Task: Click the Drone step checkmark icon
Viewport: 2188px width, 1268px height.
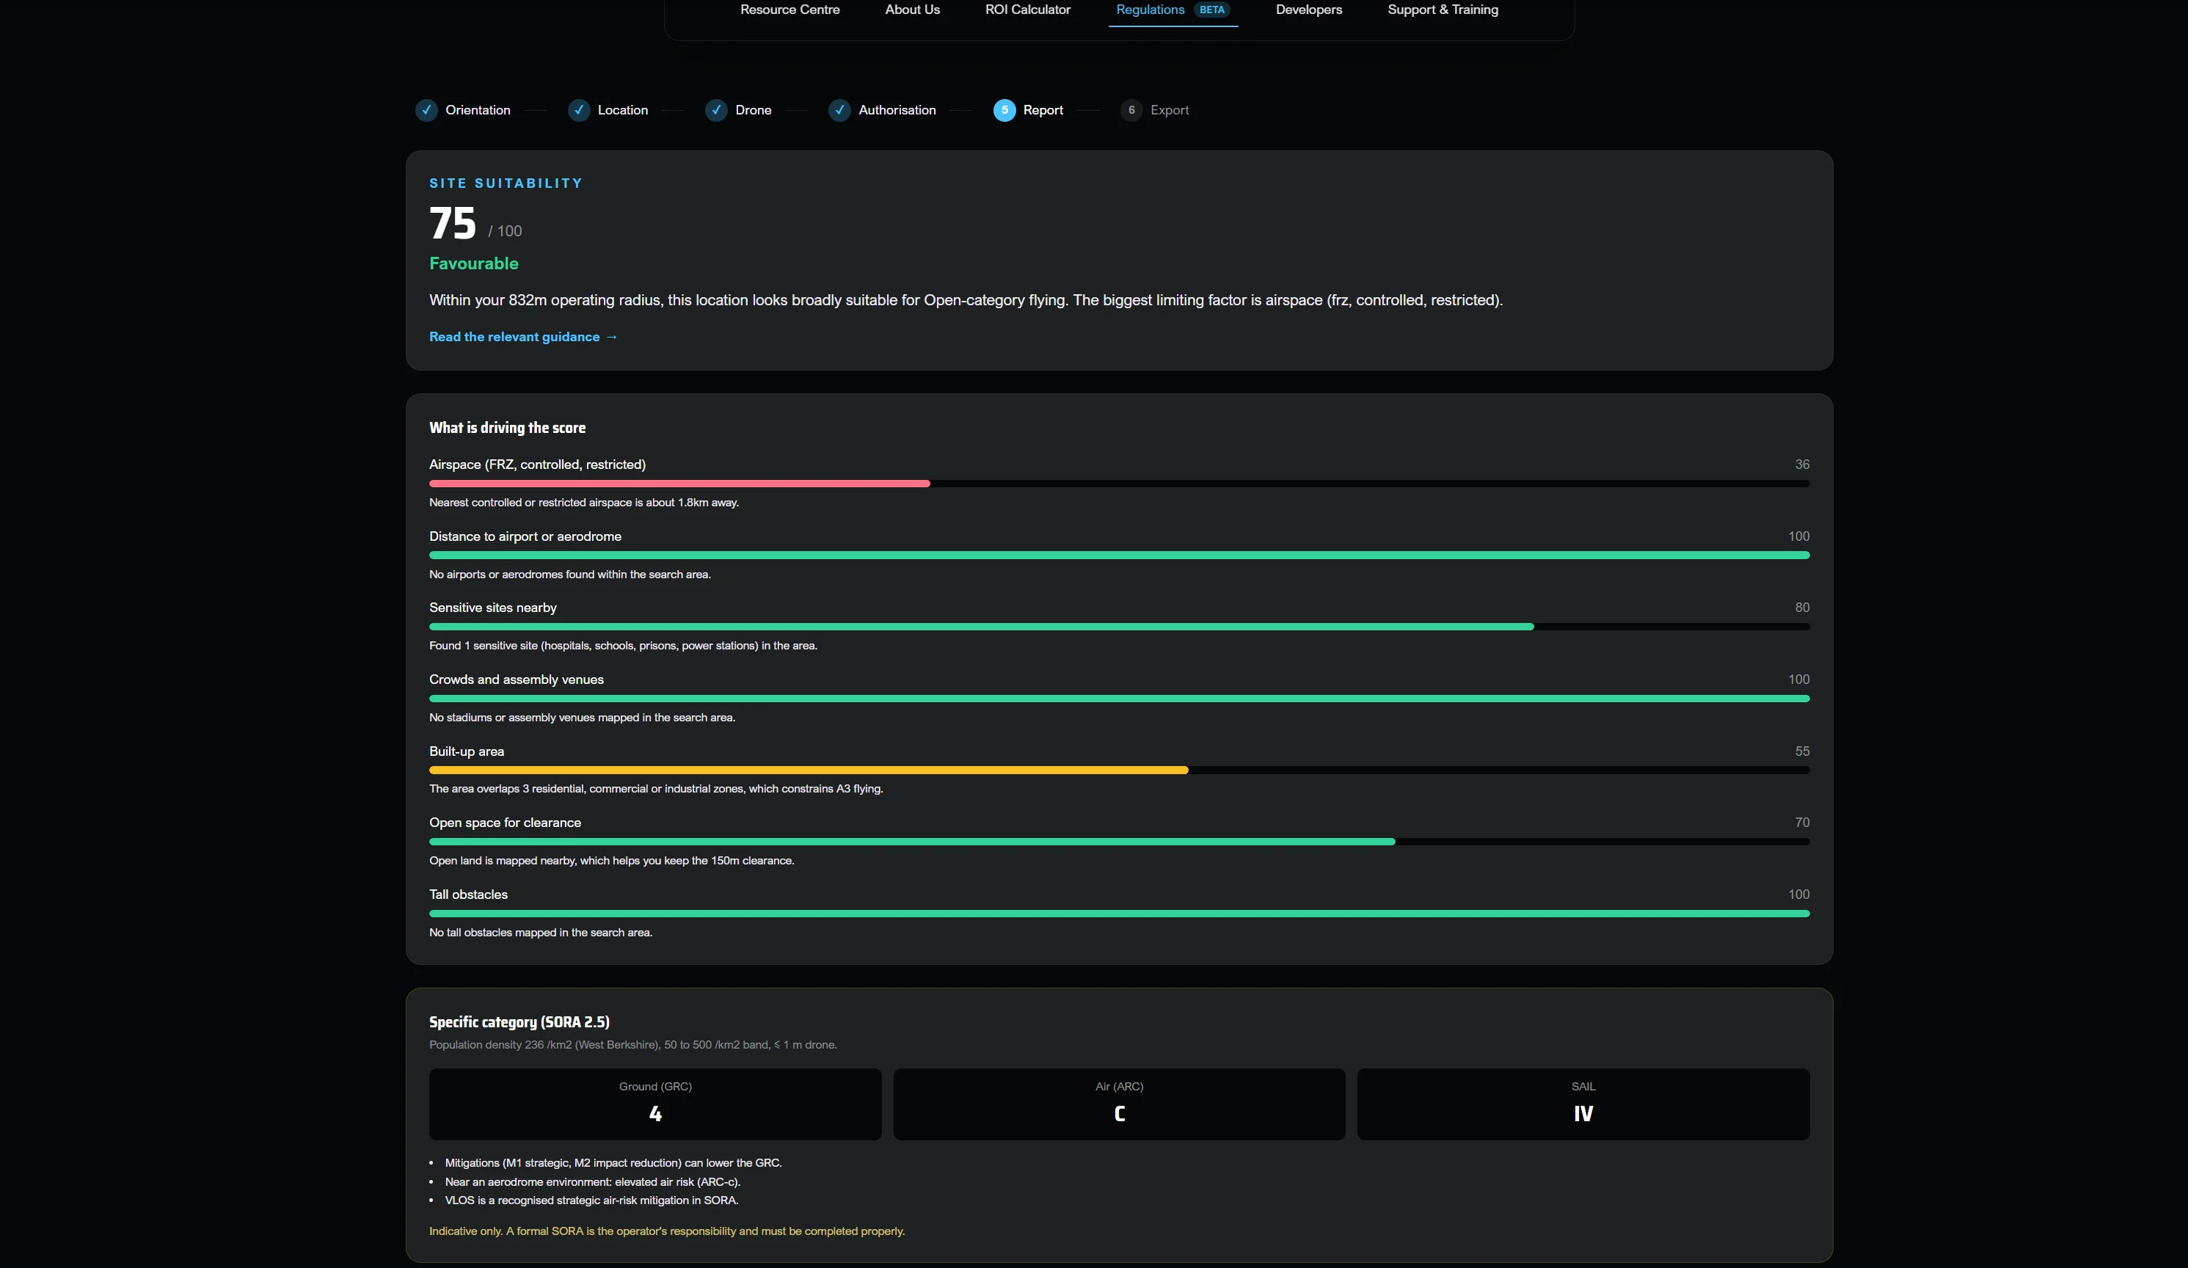Action: pyautogui.click(x=715, y=110)
